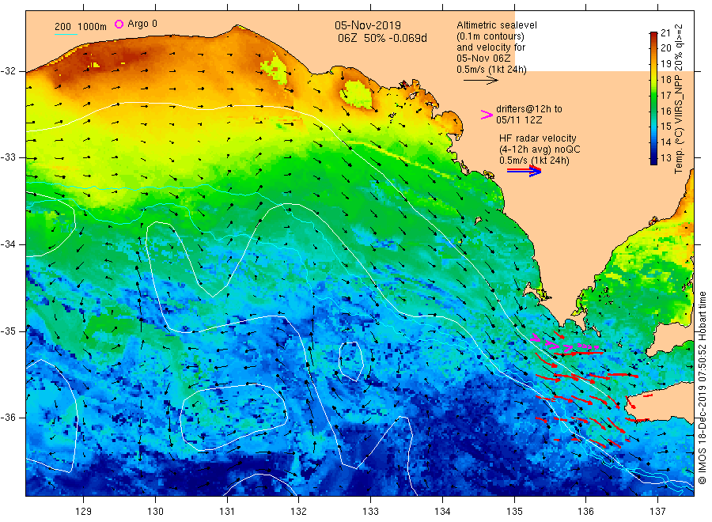The width and height of the screenshot is (712, 522).
Task: Click the "0.5m/s (1kt 24h)" text under HF radar
Action: tap(534, 161)
